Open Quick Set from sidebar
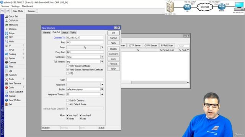The height and width of the screenshot is (137, 245). 13,16
